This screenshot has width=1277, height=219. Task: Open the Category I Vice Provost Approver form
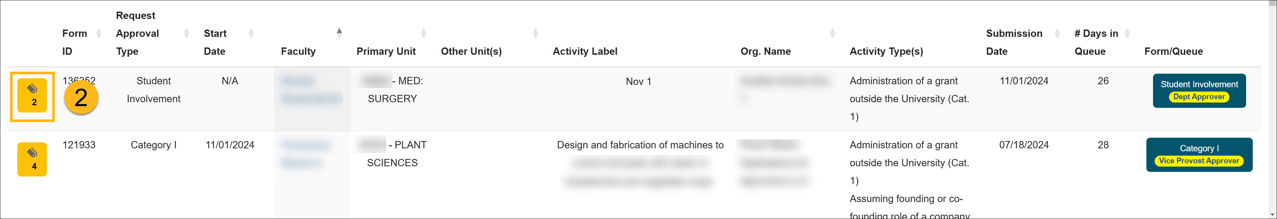(x=1199, y=154)
